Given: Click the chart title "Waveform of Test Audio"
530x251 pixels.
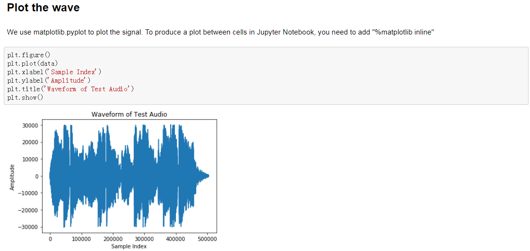Looking at the screenshot, I should [129, 114].
